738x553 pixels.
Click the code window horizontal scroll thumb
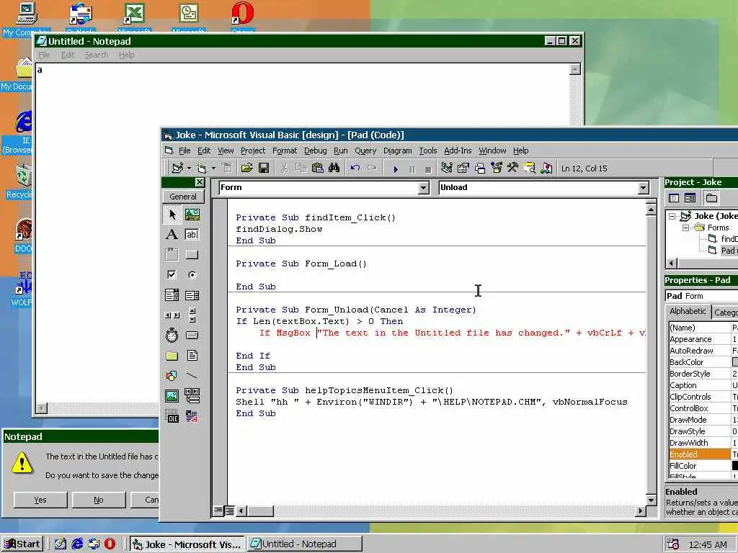260,511
